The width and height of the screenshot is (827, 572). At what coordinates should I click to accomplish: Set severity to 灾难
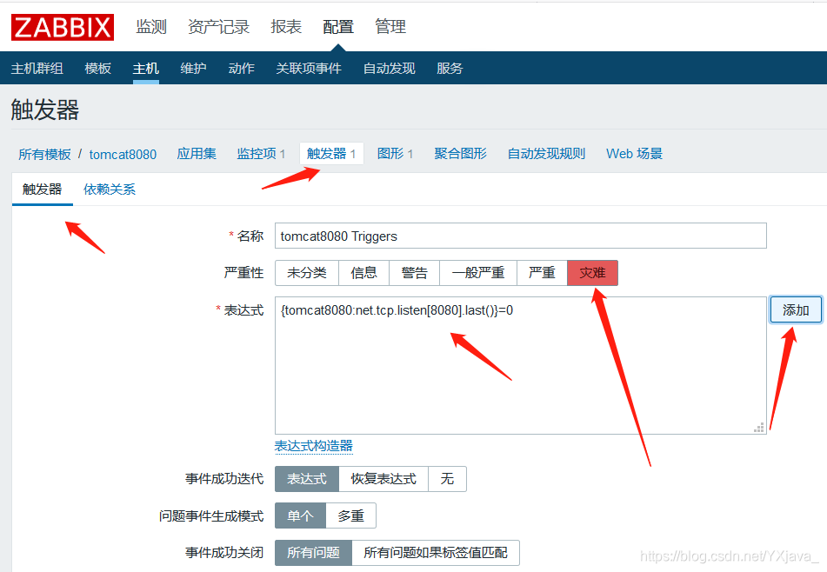[x=592, y=273]
